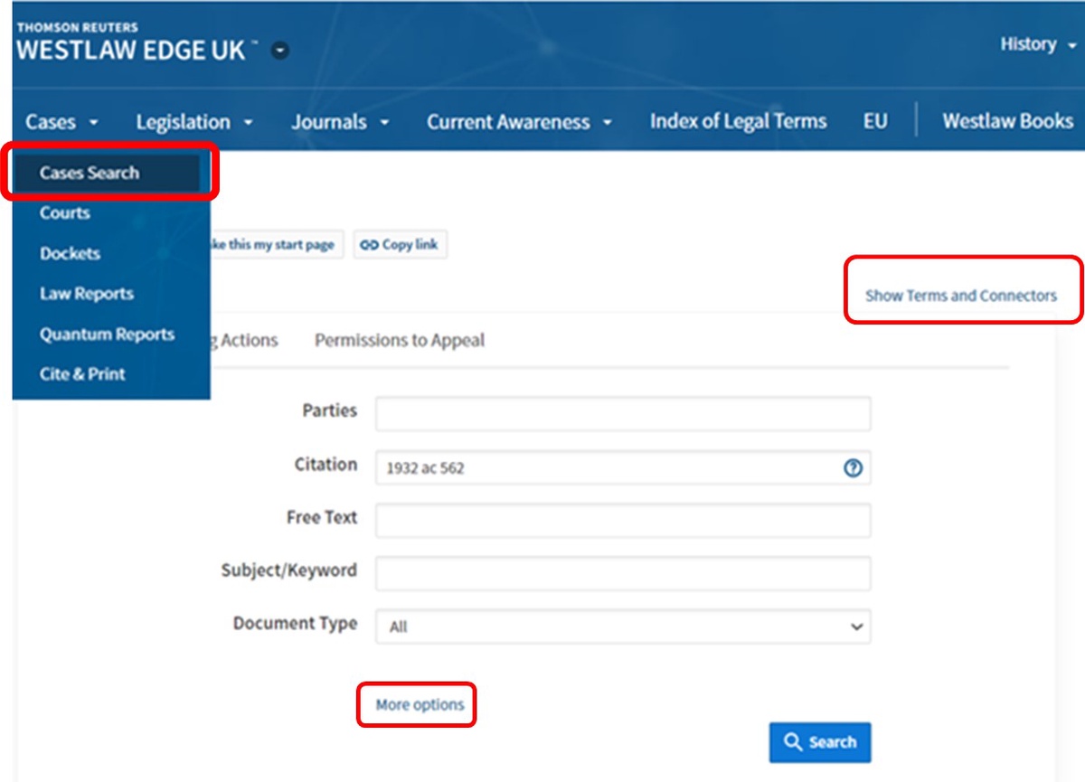Open Index of Legal Terms from the menu bar
The height and width of the screenshot is (782, 1085).
click(x=737, y=120)
